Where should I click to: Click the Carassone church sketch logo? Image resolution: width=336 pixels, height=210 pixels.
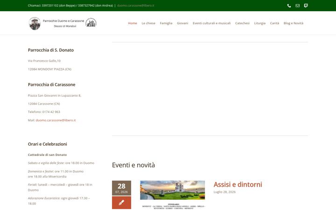(x=91, y=22)
